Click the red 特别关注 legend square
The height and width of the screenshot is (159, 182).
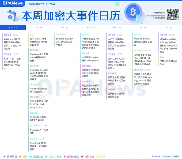pos(82,156)
